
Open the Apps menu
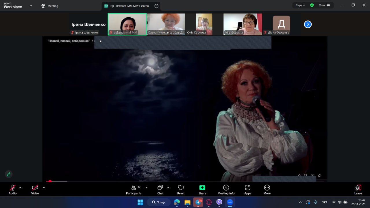[x=247, y=190]
